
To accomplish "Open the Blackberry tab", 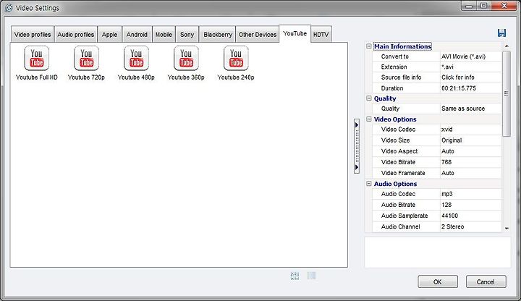I will [x=218, y=35].
